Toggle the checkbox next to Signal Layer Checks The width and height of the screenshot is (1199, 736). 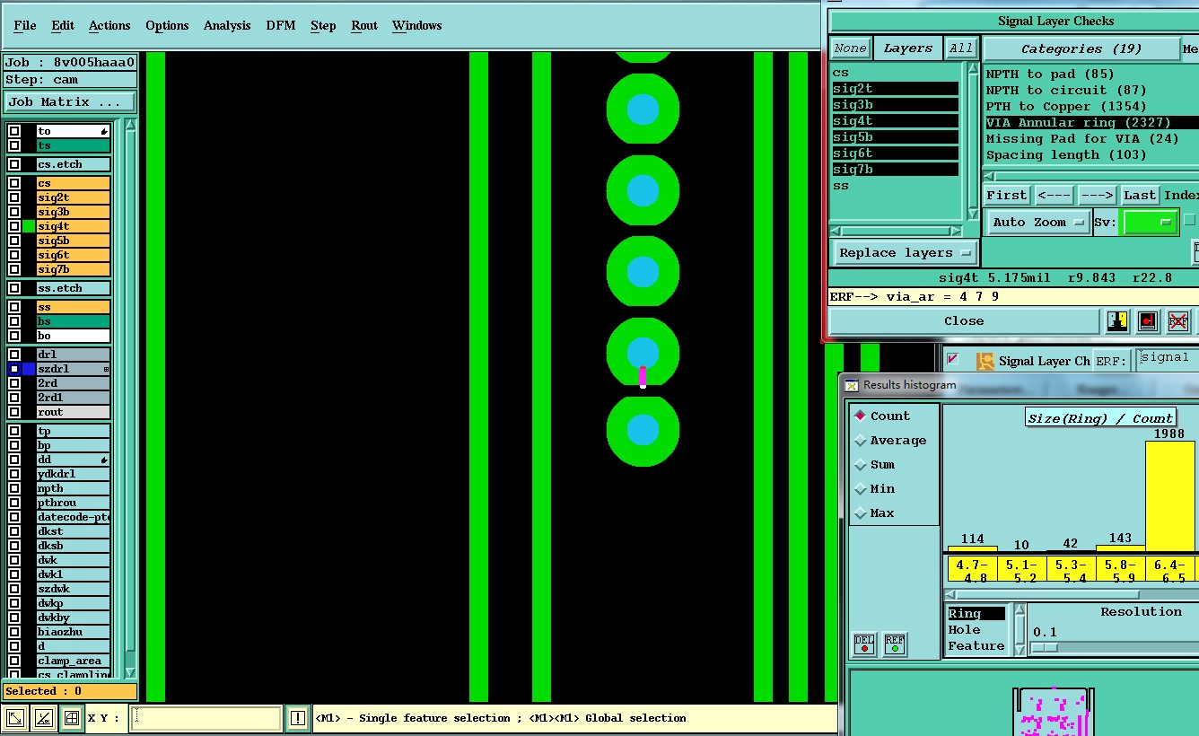pos(953,359)
